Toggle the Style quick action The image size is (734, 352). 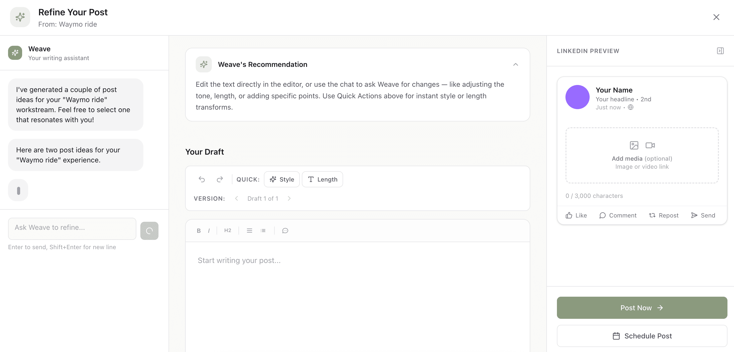click(281, 179)
